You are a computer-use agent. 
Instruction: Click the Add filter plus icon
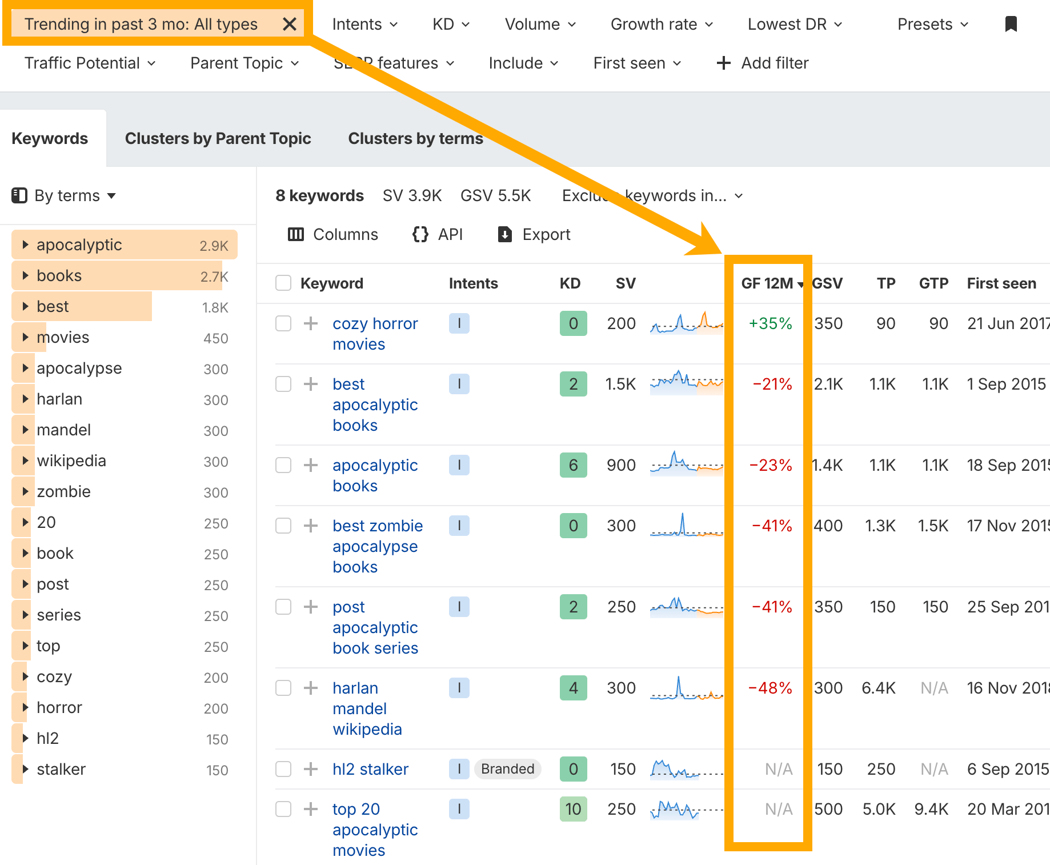pos(723,63)
